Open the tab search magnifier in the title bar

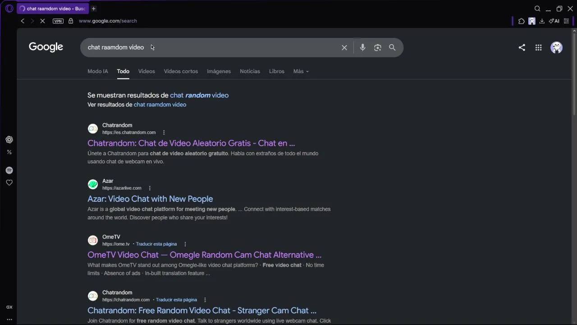point(537,9)
